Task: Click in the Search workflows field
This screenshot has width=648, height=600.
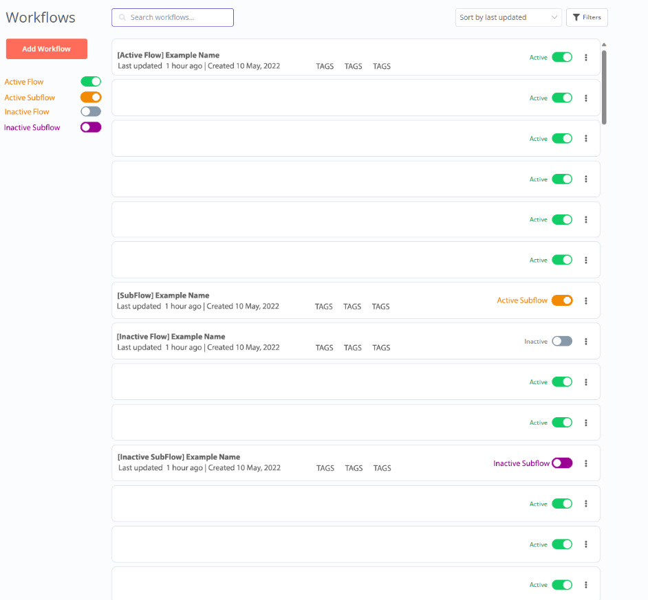Action: 179,18
